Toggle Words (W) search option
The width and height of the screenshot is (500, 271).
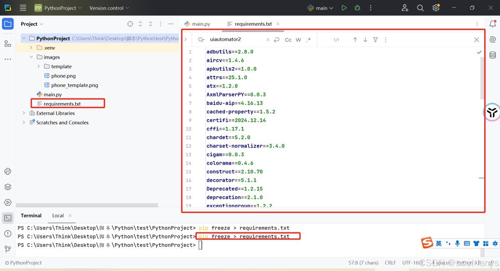pyautogui.click(x=298, y=40)
